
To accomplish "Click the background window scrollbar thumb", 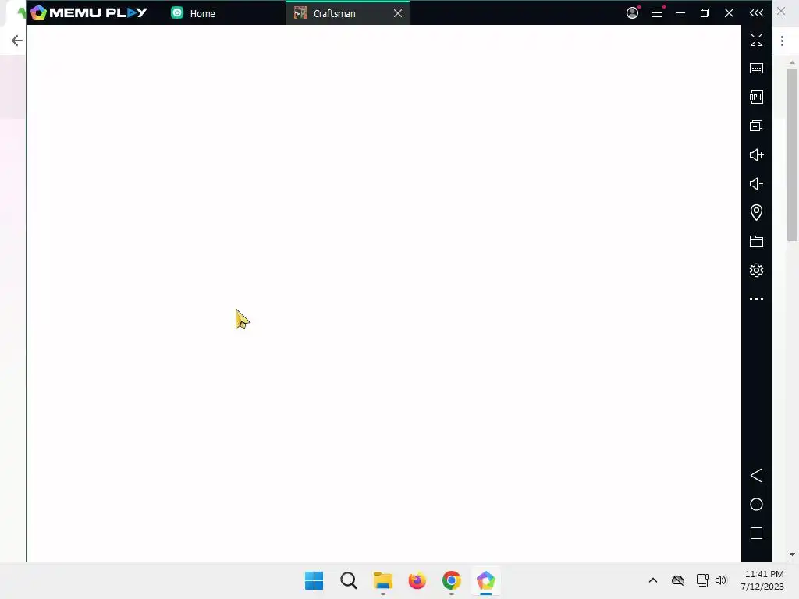I will [792, 155].
